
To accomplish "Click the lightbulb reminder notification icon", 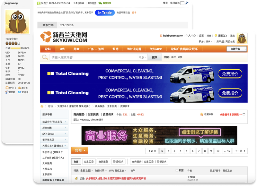I will coord(216,36).
